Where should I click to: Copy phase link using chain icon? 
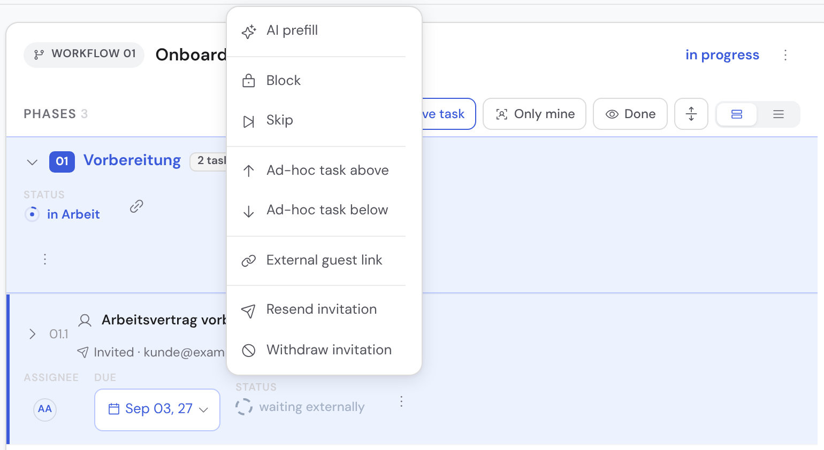tap(136, 206)
